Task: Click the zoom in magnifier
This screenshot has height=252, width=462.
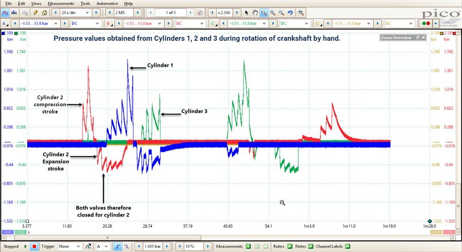Action: (273, 12)
